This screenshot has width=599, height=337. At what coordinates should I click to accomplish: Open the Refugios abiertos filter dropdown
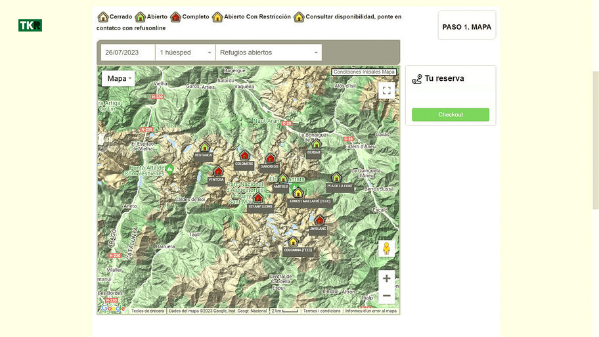click(x=269, y=53)
